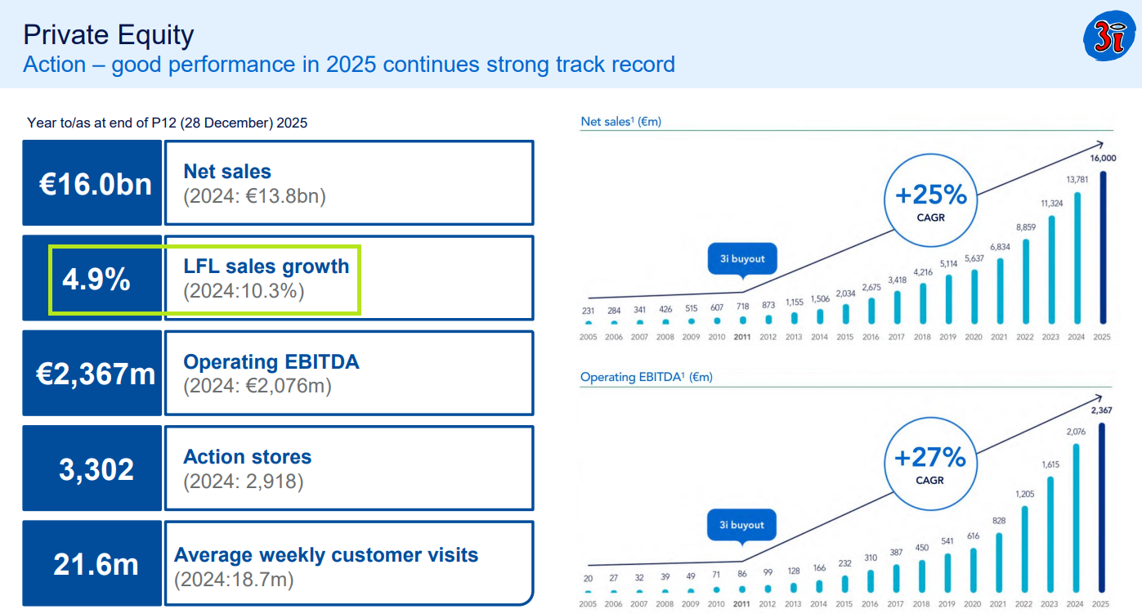Screen dimensions: 1142x614
Task: Click the "(2024: €2,076m)" comparison text
Action: click(258, 386)
